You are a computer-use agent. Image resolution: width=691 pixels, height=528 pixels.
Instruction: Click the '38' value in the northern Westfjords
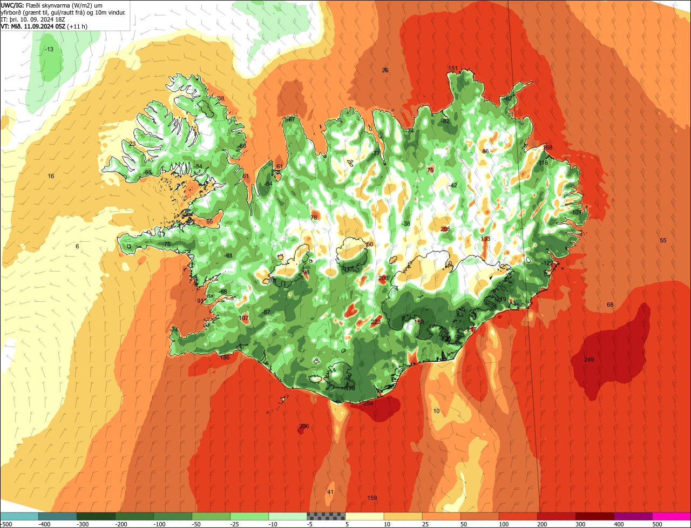pos(221,98)
